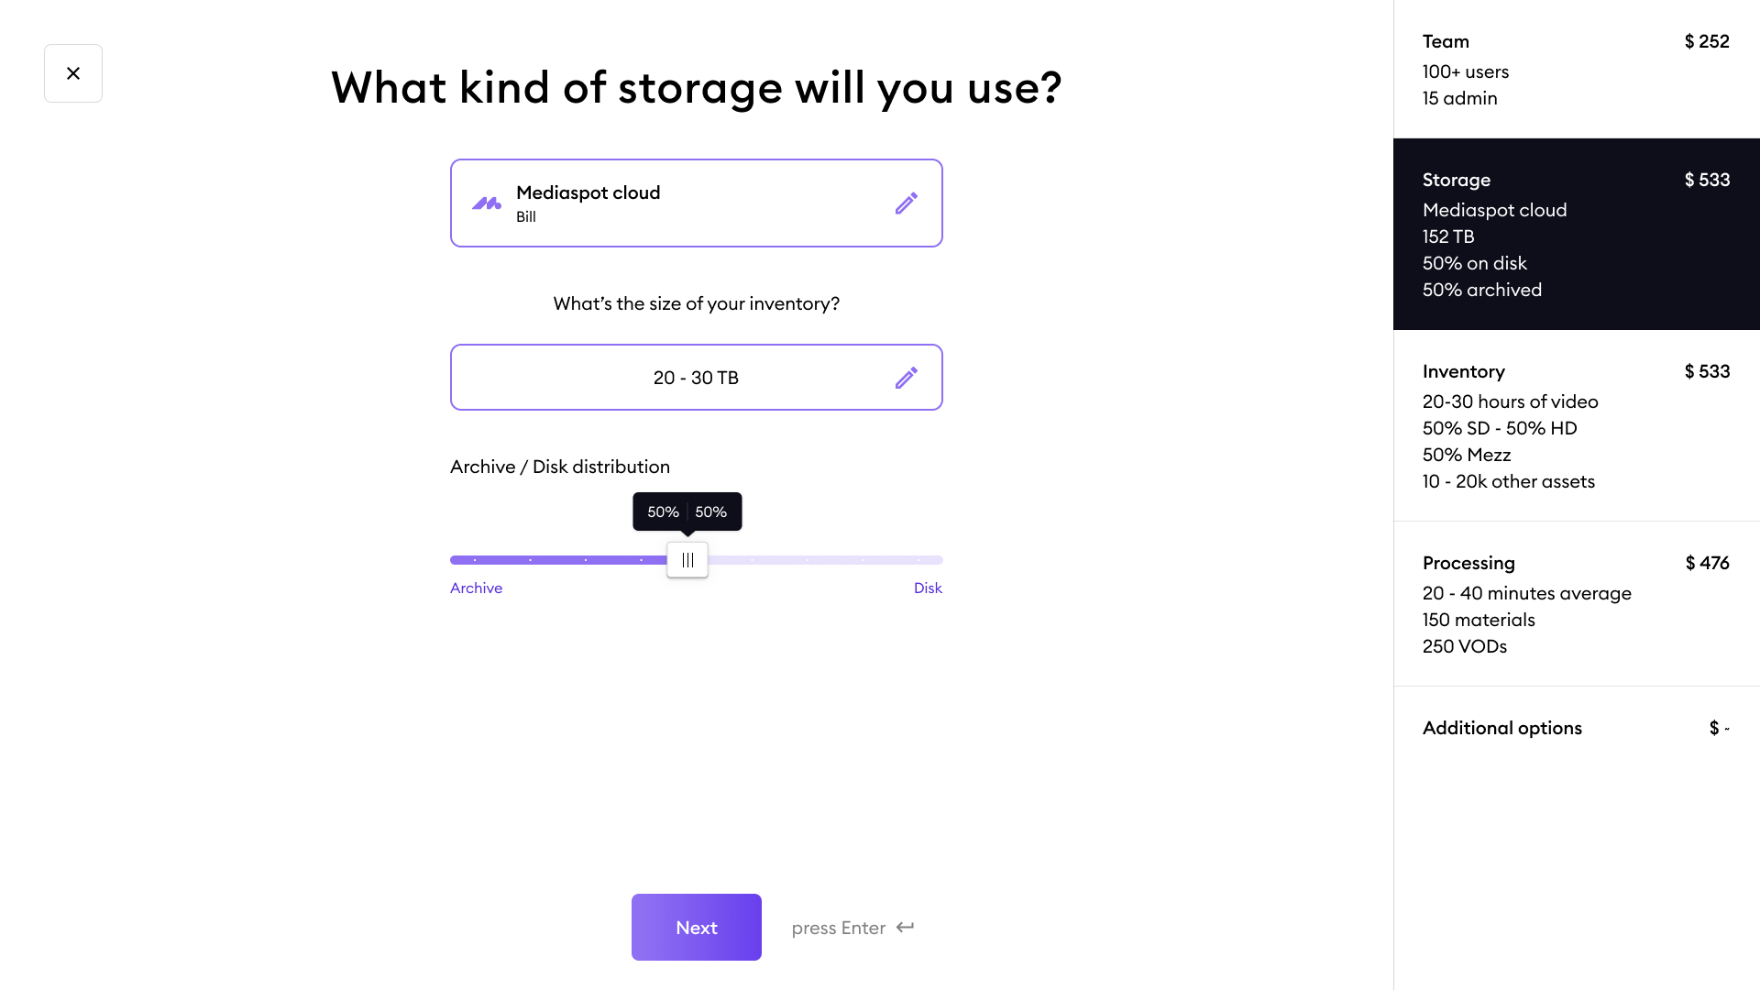Click the Next button

click(x=697, y=927)
